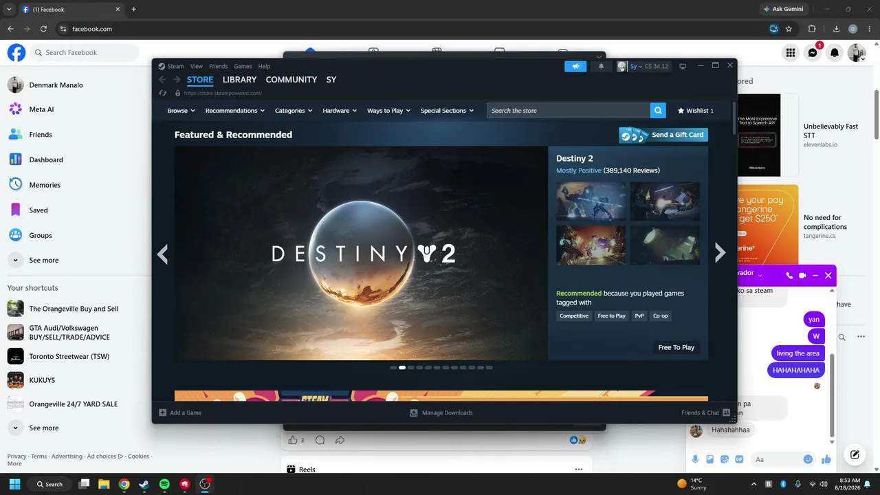Go back using Steam's back arrow
880x495 pixels.
[162, 80]
